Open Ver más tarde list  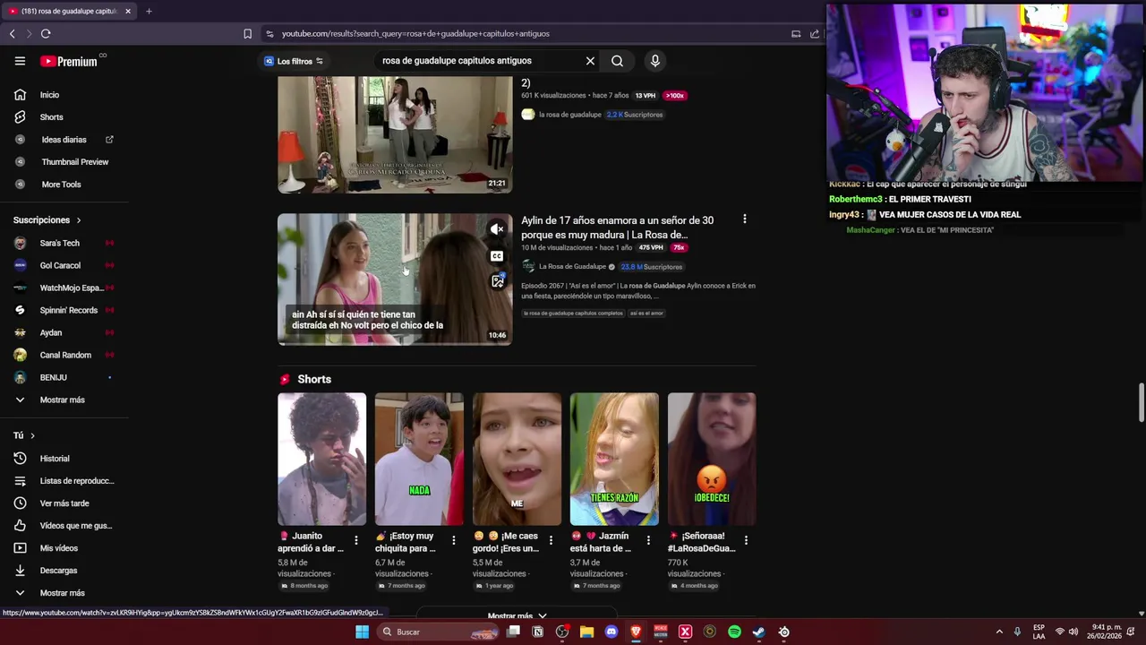[64, 503]
